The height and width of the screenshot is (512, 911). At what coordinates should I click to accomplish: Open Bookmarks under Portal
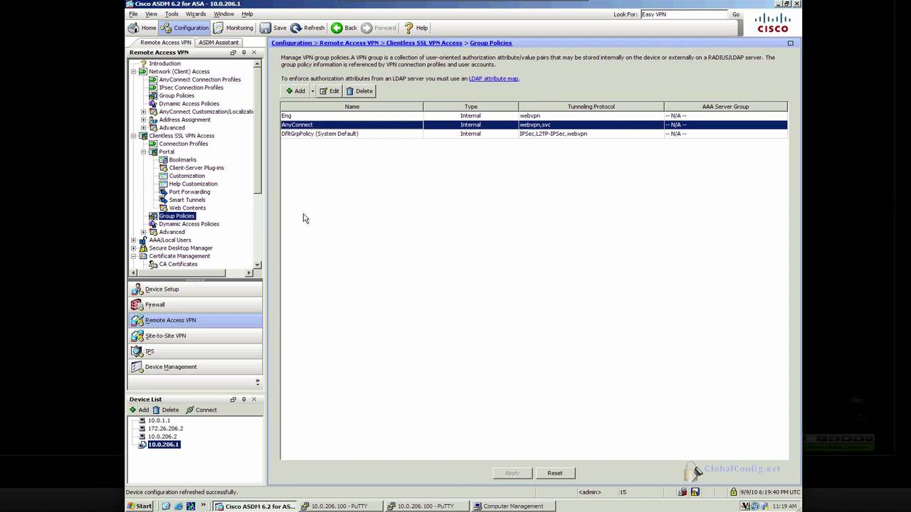point(182,160)
